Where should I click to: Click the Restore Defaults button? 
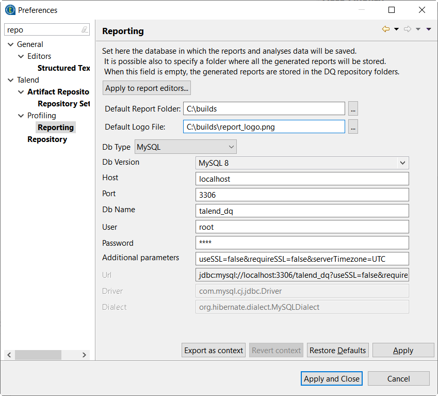[338, 351]
